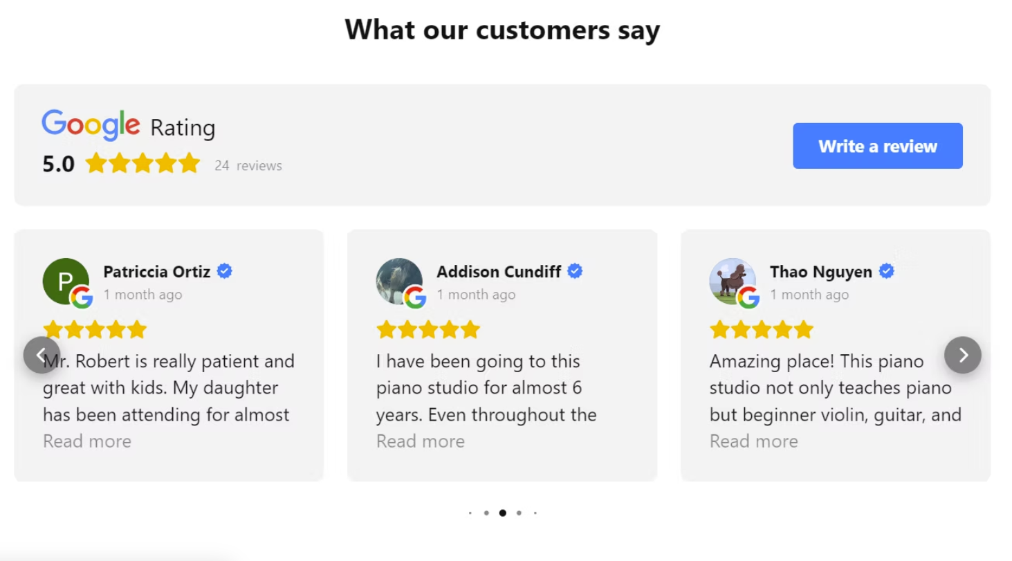Viewport: 1012px width, 561px height.
Task: Expand Thao Nguyen's review with Read more
Action: (754, 441)
